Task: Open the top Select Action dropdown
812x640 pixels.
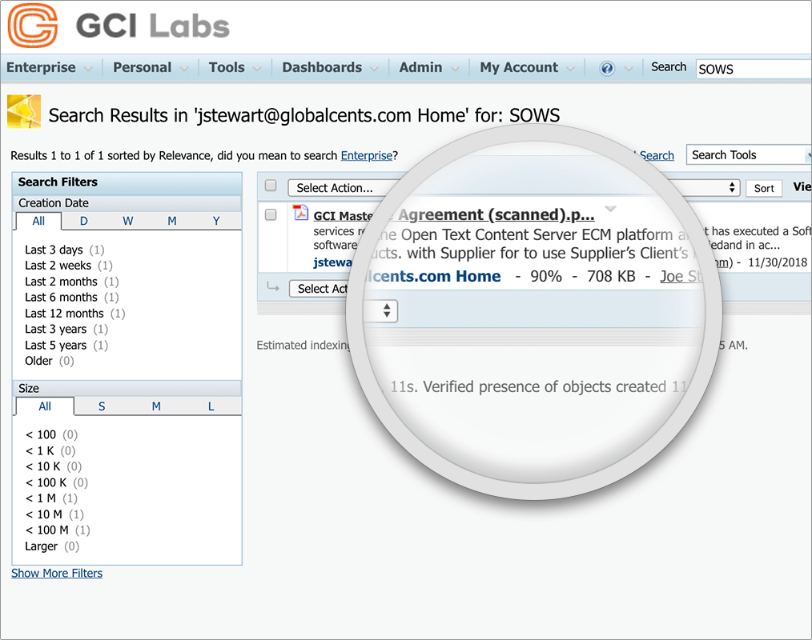Action: click(344, 188)
